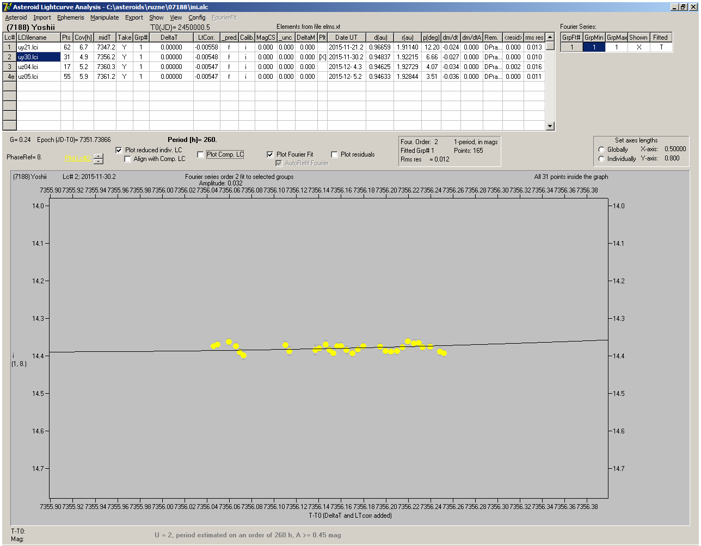
Task: Select row header 1 in lightcurve table
Action: [9, 47]
